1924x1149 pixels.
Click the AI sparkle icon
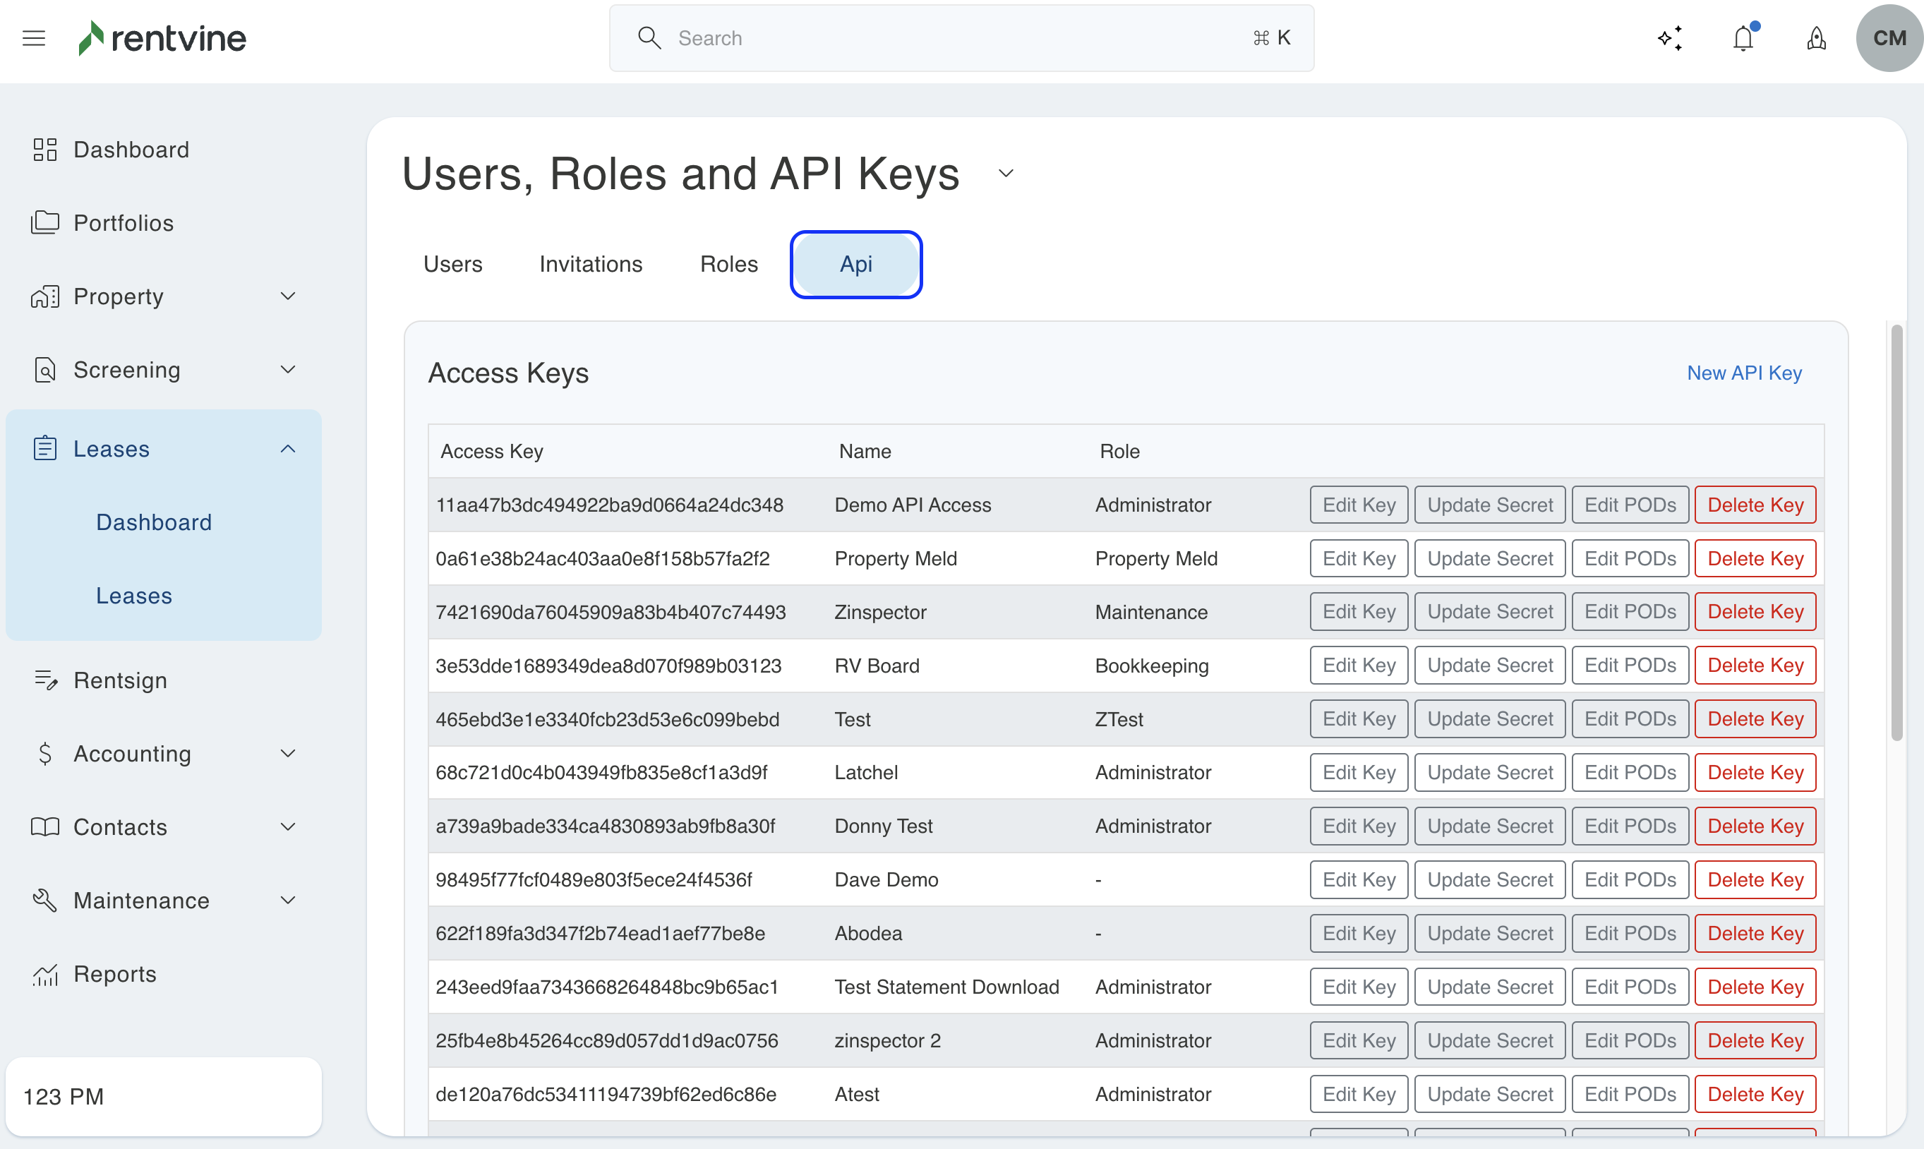[x=1670, y=38]
